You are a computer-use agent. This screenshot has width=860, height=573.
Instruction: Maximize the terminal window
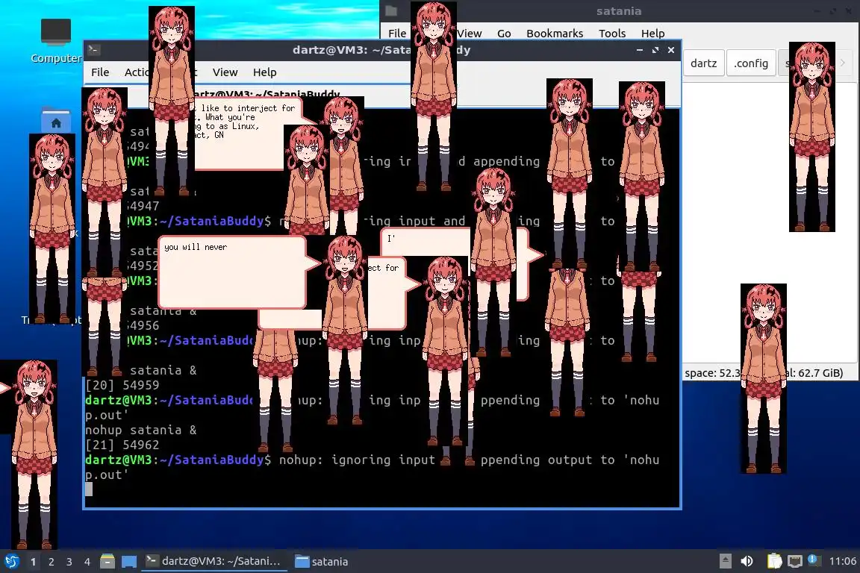click(x=655, y=50)
